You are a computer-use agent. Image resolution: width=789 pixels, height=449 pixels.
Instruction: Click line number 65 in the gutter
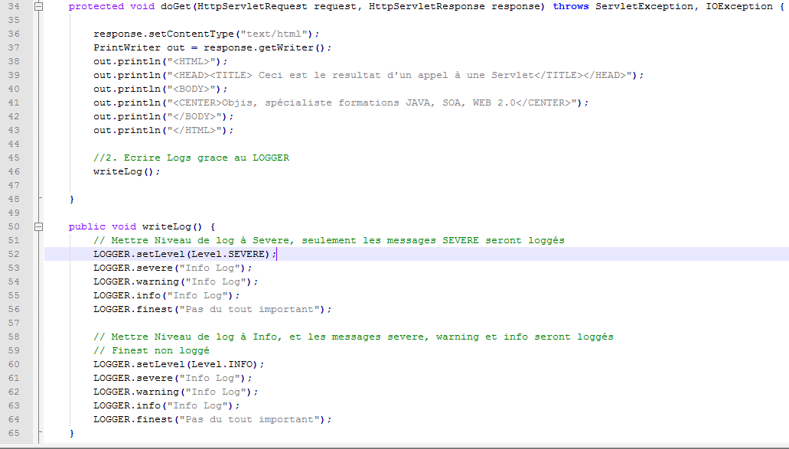pyautogui.click(x=15, y=433)
